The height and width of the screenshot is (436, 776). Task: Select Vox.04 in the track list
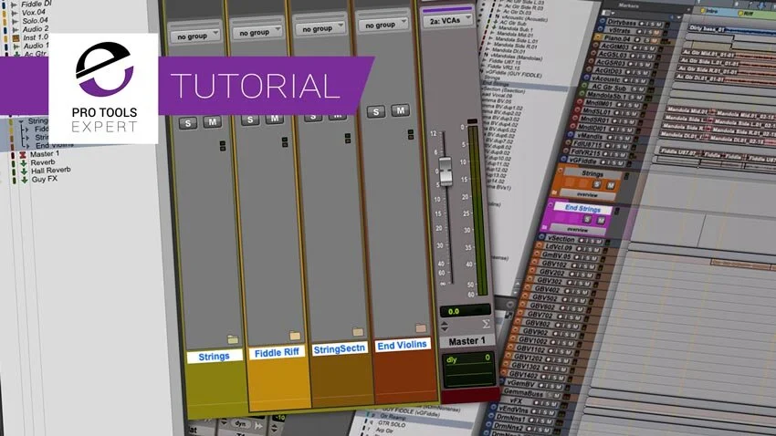[34, 12]
